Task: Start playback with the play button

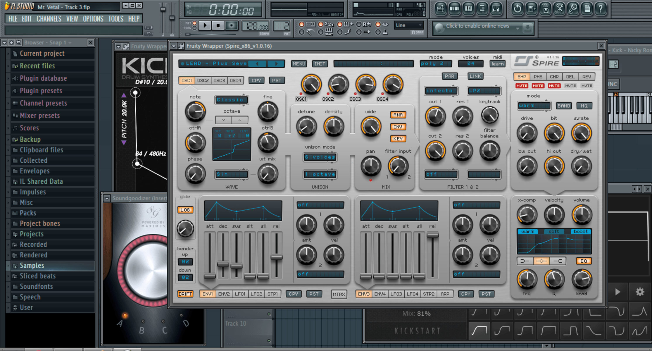Action: coord(205,26)
